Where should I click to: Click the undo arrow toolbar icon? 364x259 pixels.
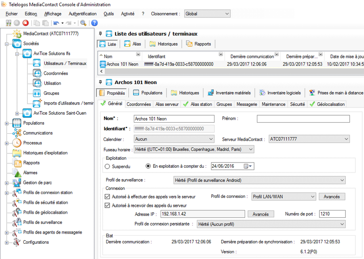pos(56,23)
